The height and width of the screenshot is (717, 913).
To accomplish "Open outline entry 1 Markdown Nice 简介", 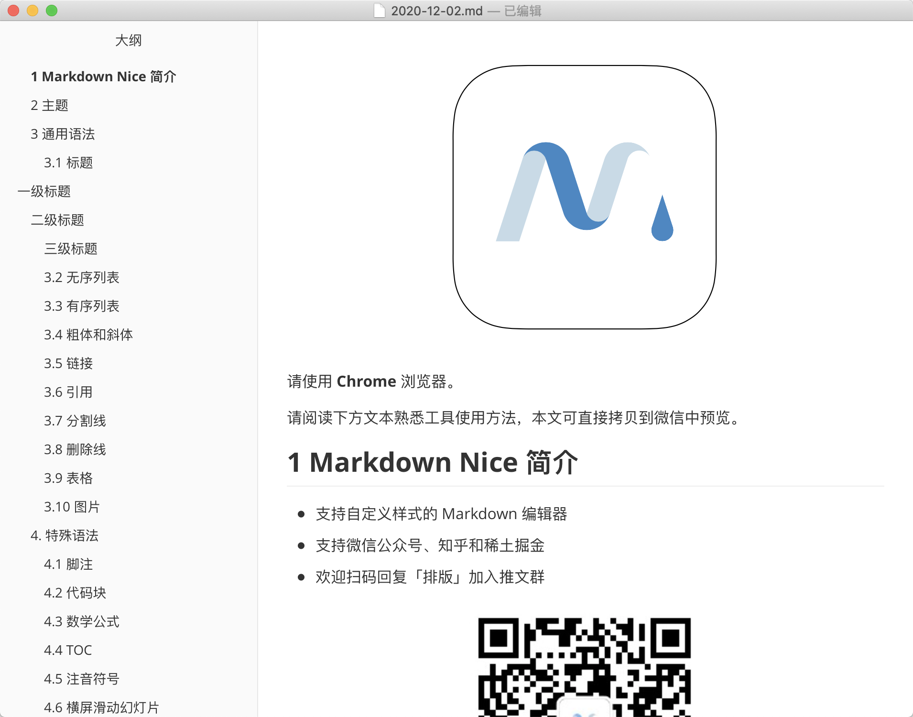I will point(104,76).
